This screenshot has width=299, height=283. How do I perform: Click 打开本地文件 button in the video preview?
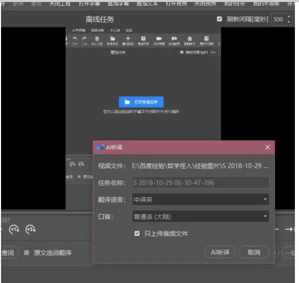141,102
